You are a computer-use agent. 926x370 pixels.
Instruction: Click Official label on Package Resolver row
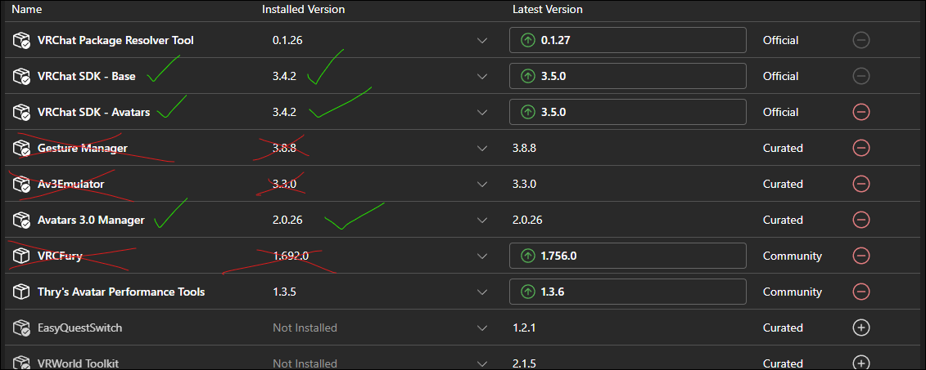pyautogui.click(x=781, y=41)
